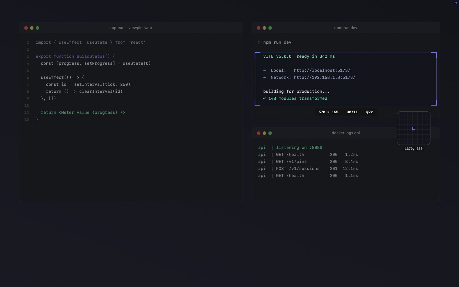The height and width of the screenshot is (287, 459).
Task: Maximize the npm run dev terminal window
Action: coord(270,28)
